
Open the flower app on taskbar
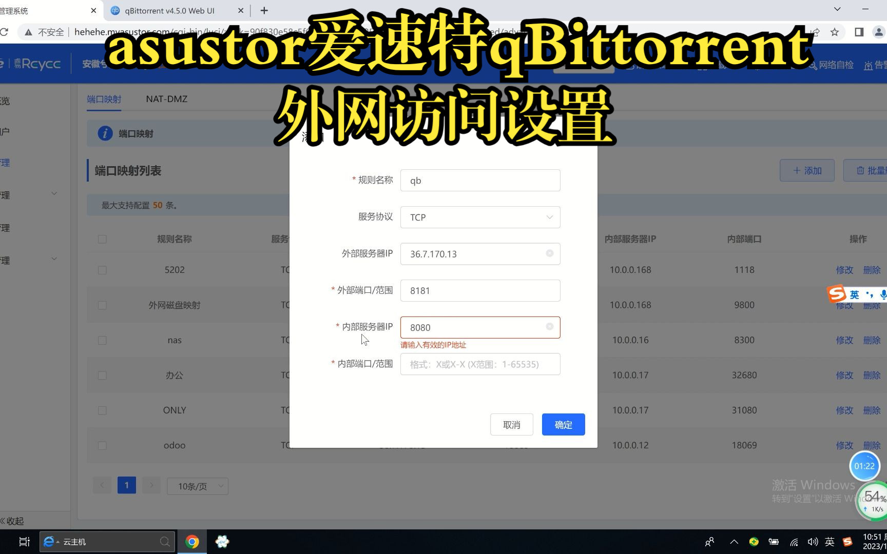(x=222, y=542)
